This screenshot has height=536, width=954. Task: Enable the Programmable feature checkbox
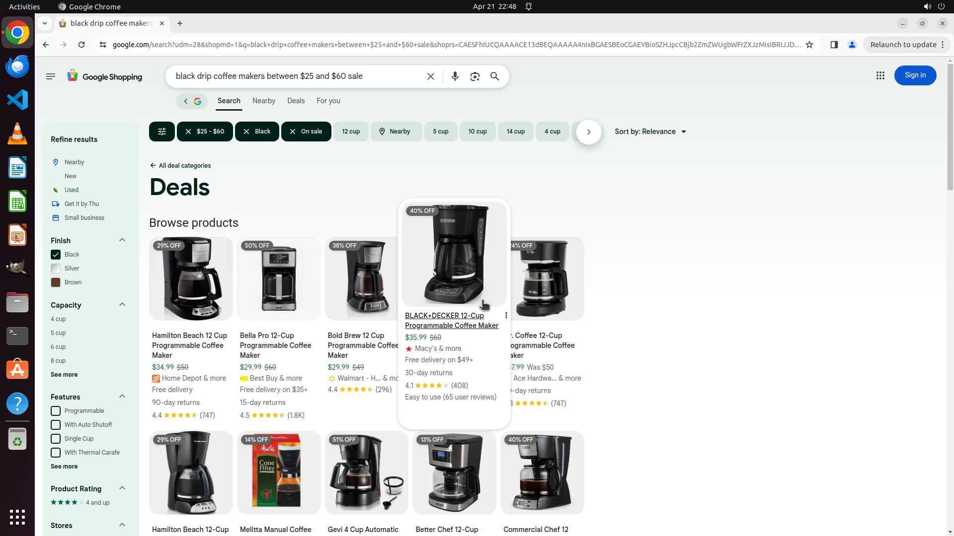tap(56, 411)
